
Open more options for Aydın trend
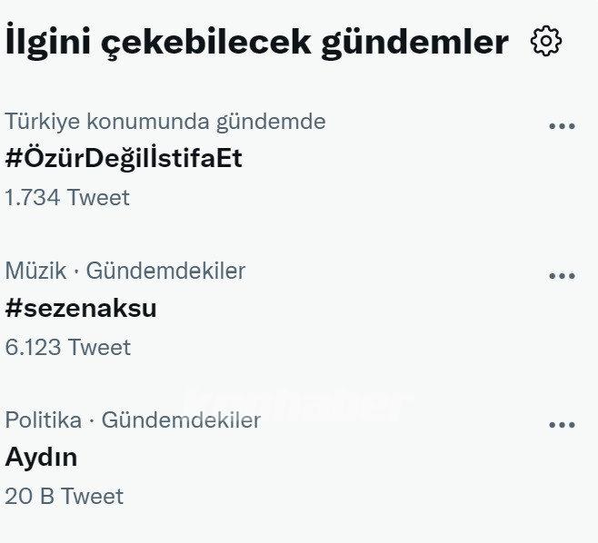click(x=562, y=424)
